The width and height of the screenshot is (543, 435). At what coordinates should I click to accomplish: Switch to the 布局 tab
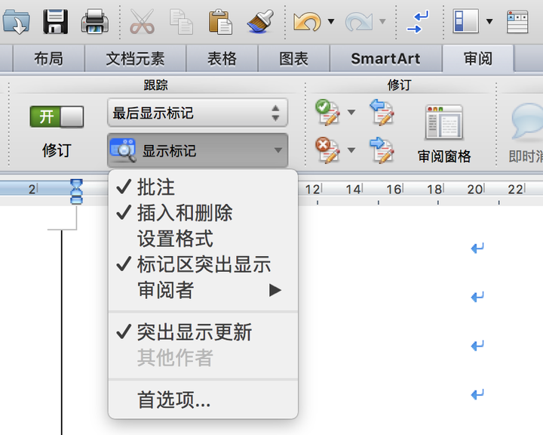[49, 58]
